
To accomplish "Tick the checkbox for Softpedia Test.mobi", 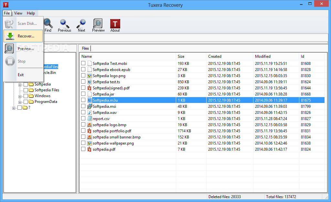I will [x=83, y=63].
